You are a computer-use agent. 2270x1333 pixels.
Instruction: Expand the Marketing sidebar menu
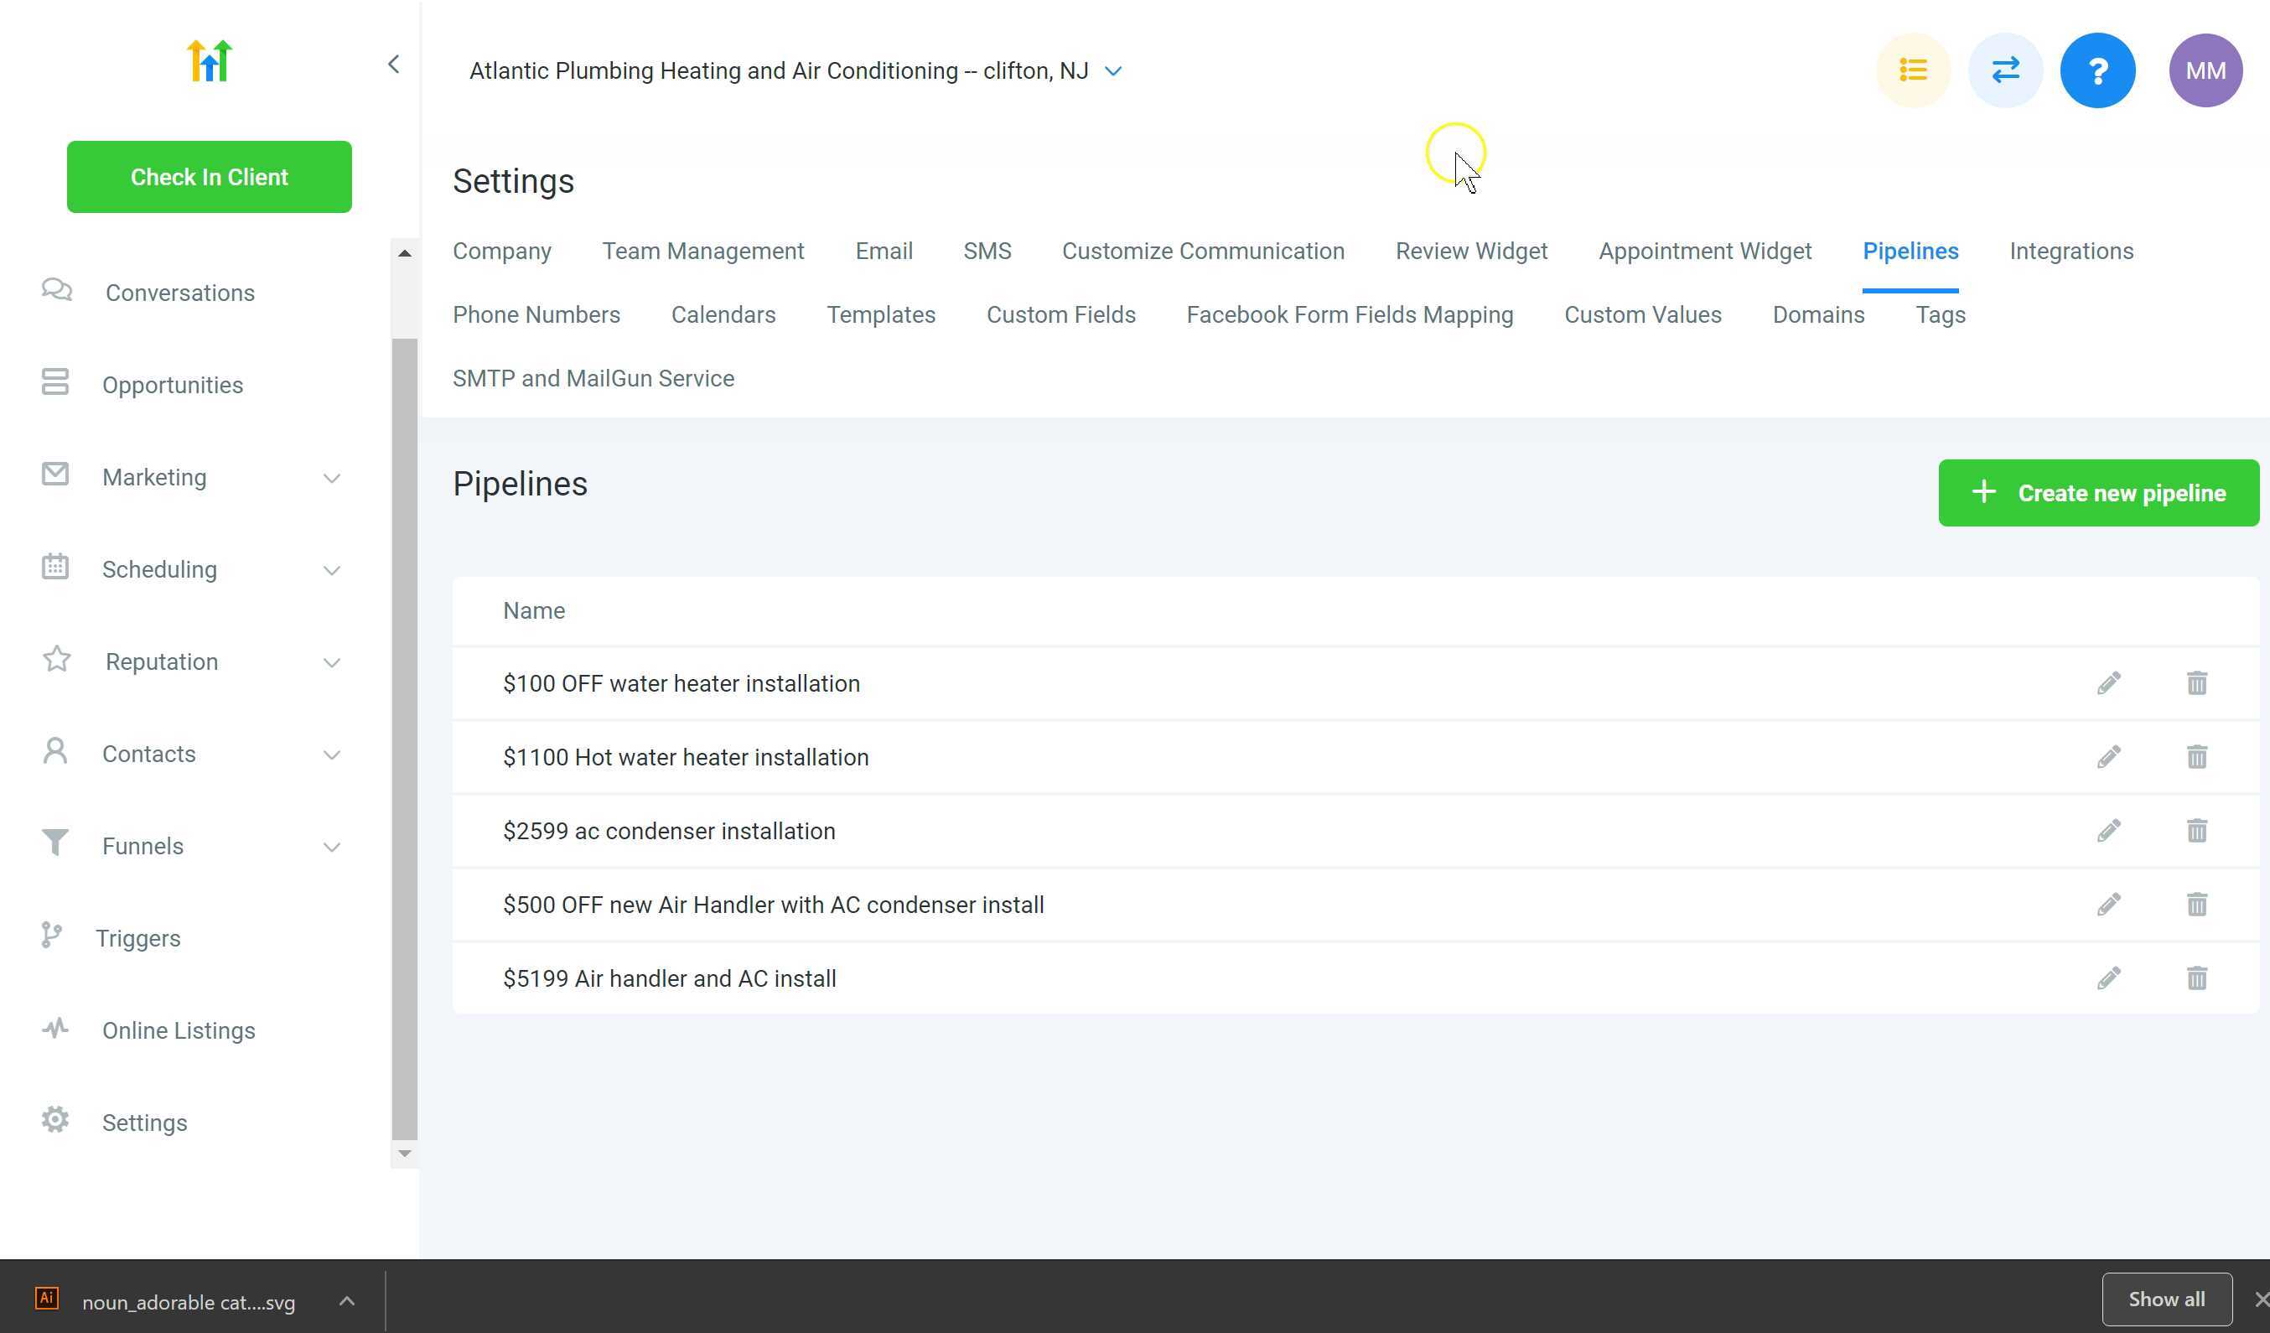point(331,477)
